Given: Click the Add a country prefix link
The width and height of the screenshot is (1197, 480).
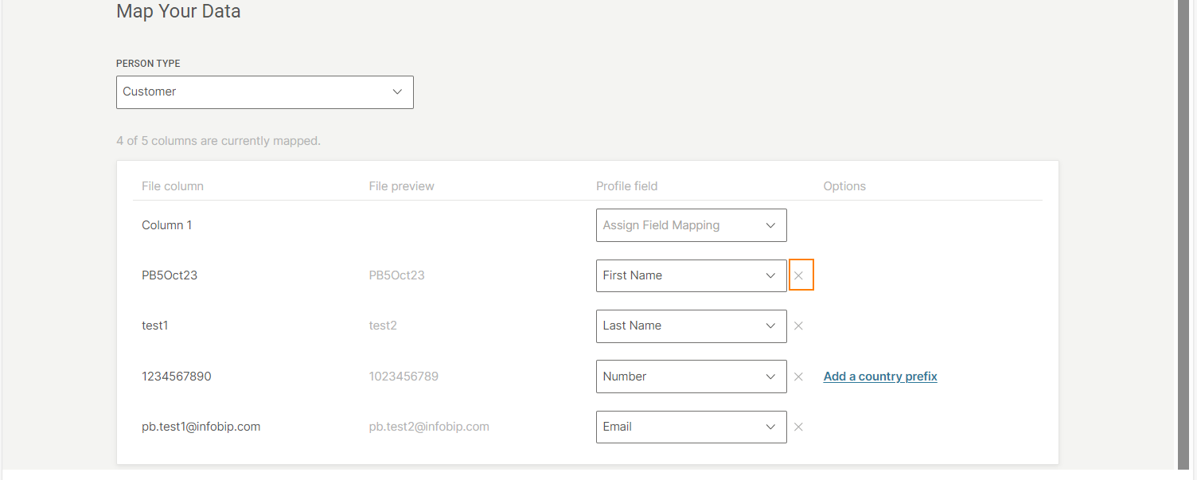Looking at the screenshot, I should [880, 377].
